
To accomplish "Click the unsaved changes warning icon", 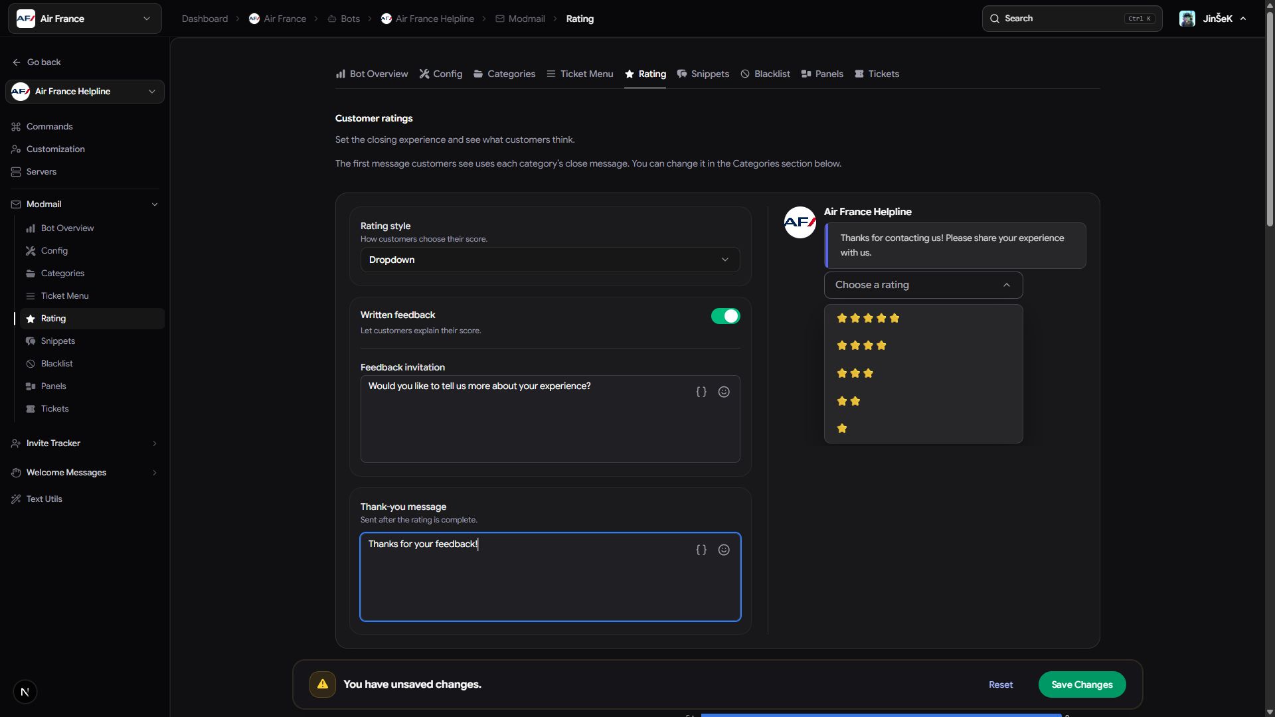I will pyautogui.click(x=323, y=684).
